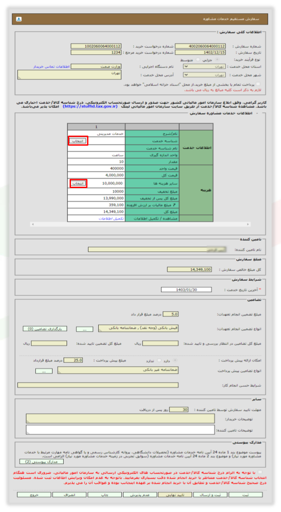281x512 pixels.
Task: Click the آدرس محل خدمت text area
Action: (x=70, y=75)
